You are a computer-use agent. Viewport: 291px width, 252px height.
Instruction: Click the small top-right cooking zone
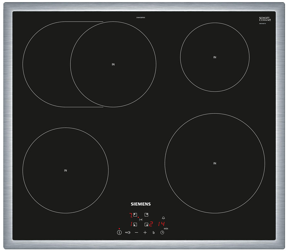pos(215,57)
